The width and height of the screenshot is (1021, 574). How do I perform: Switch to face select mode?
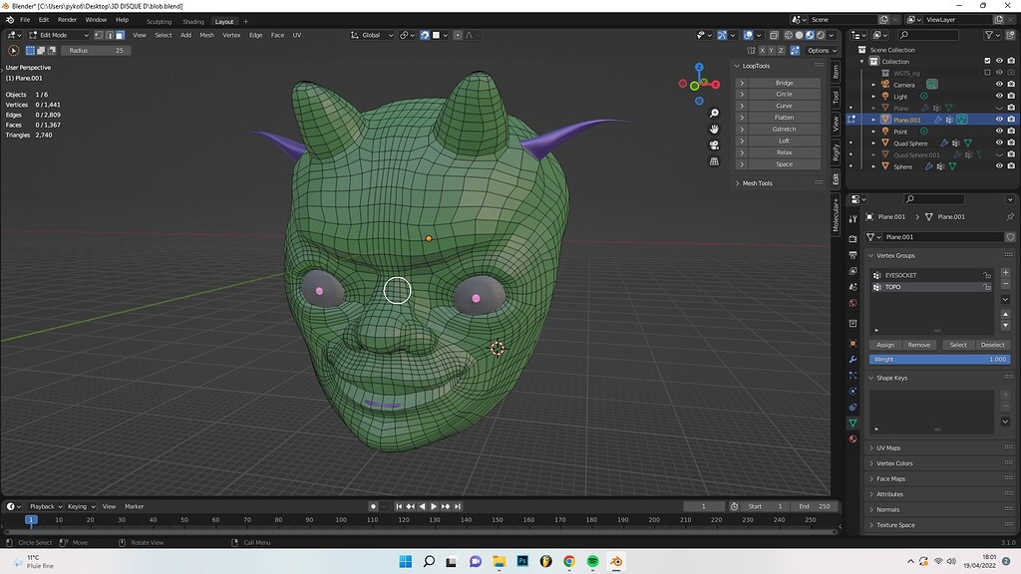click(121, 35)
